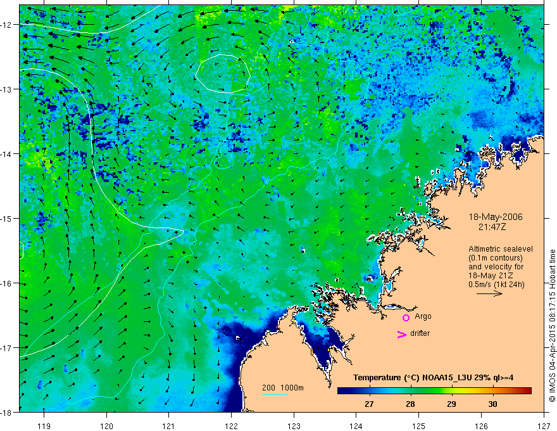
Task: Click the color bar tick label 29
Action: 451,404
